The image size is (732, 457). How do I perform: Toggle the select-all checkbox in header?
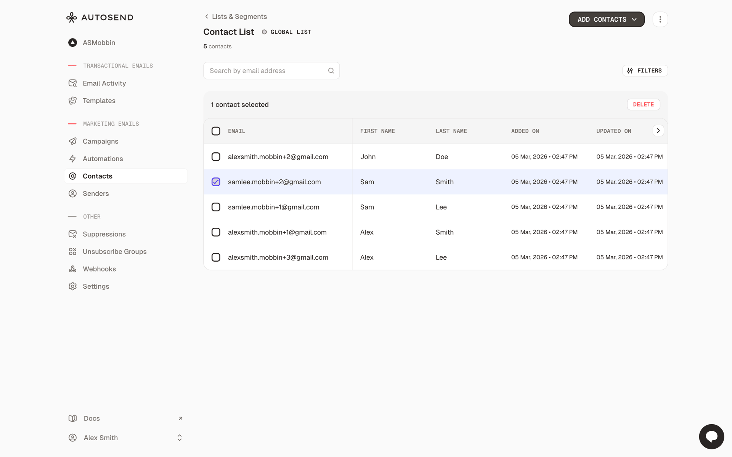pyautogui.click(x=216, y=131)
